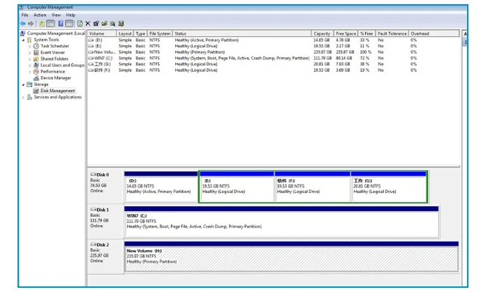Viewport: 488px width, 292px height.
Task: Click the Task Scheduler icon in tree
Action: pyautogui.click(x=36, y=46)
